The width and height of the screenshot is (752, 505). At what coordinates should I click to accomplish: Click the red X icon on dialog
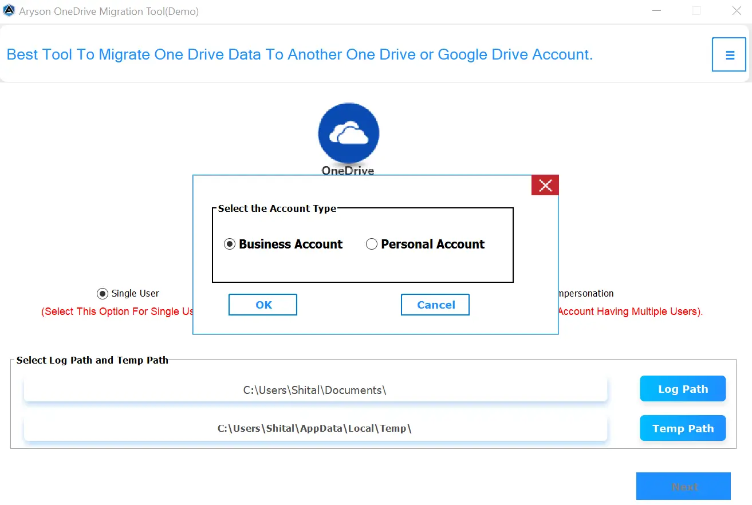coord(544,185)
